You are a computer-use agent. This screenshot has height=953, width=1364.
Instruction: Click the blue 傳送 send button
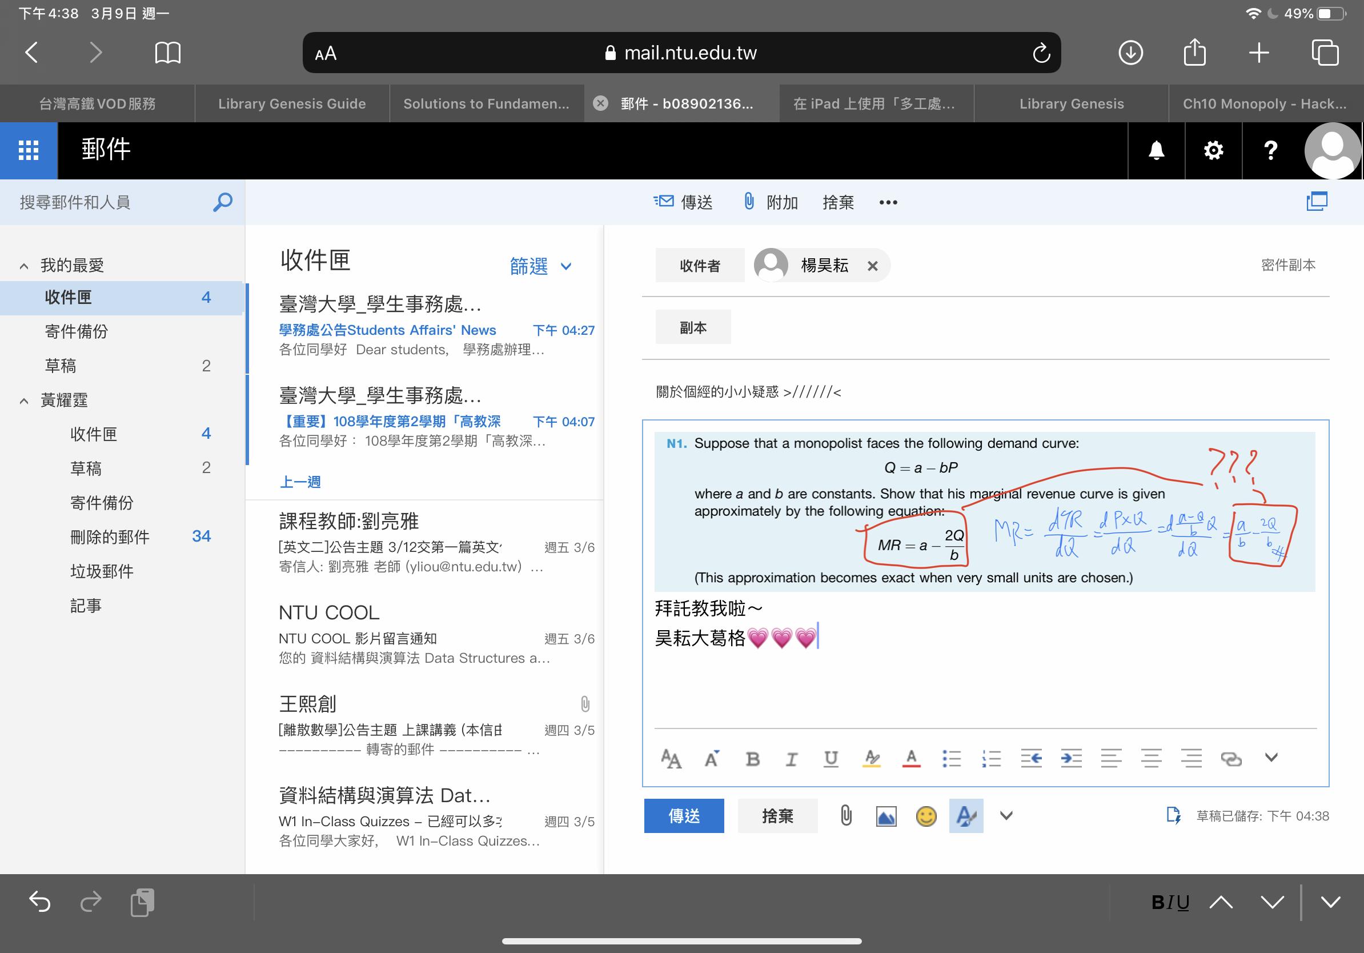click(x=684, y=816)
